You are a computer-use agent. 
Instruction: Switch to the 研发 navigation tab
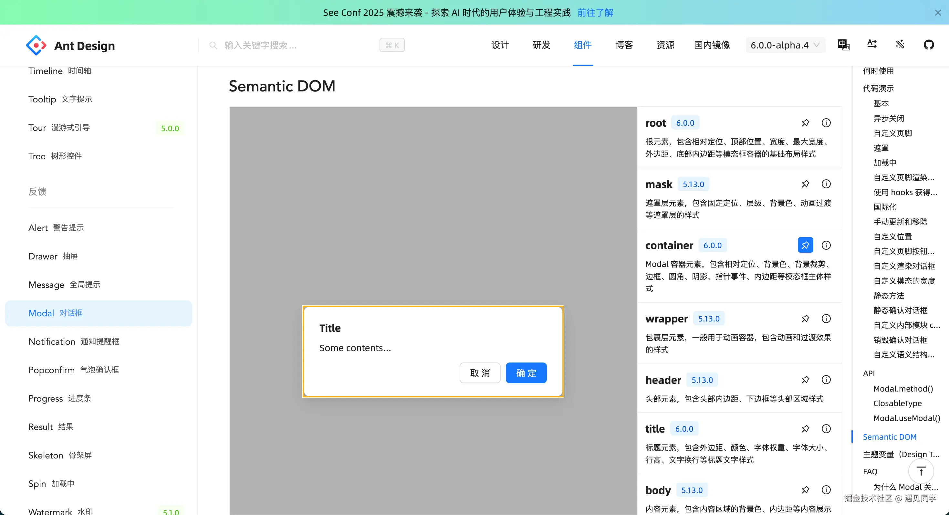tap(541, 45)
